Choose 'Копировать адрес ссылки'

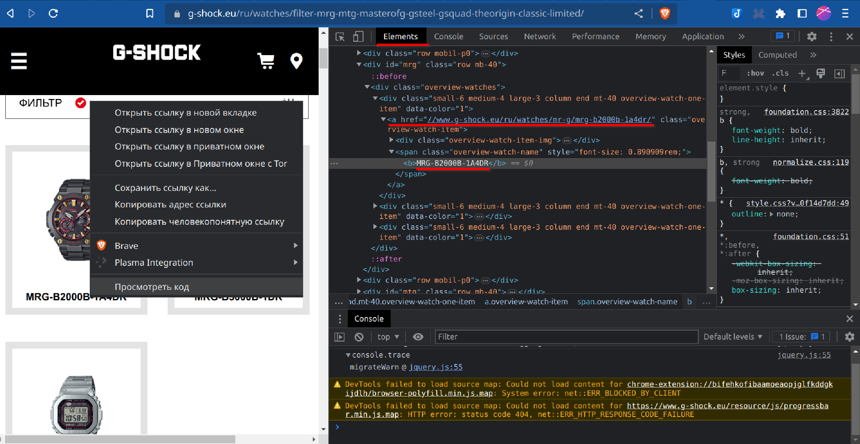(x=196, y=205)
